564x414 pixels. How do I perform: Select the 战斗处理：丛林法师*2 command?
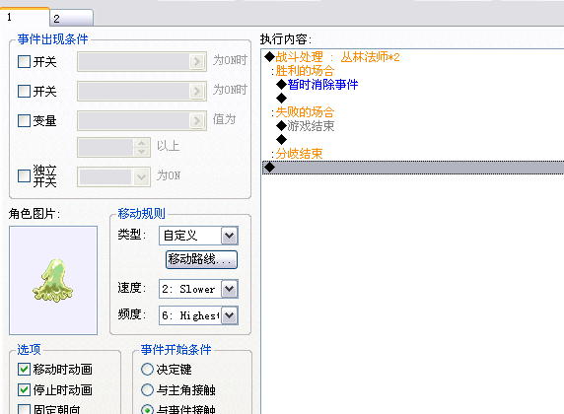[337, 57]
